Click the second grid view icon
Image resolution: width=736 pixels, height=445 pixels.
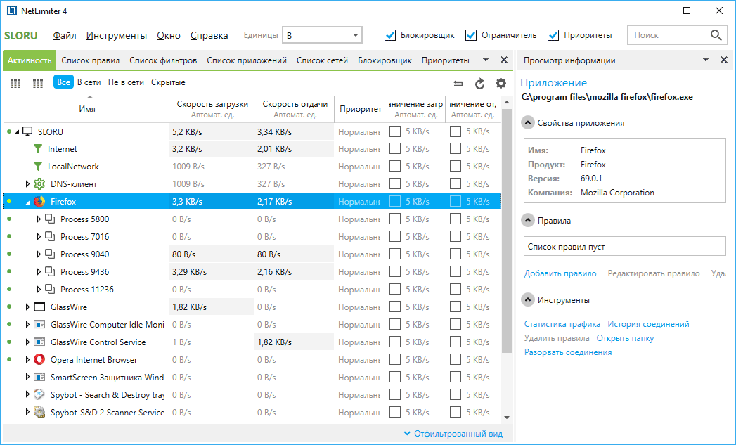pyautogui.click(x=38, y=83)
